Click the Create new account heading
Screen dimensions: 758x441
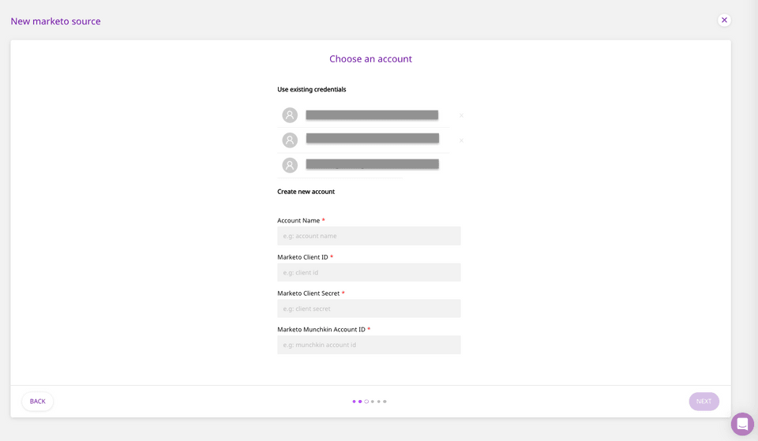(x=306, y=192)
